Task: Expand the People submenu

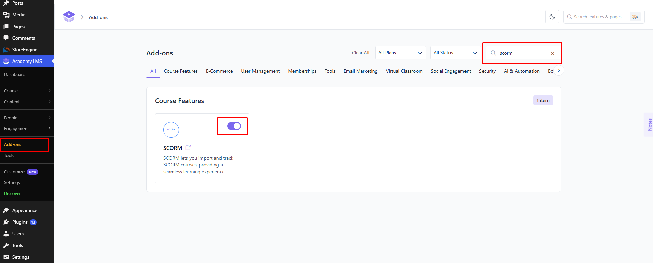Action: coord(27,118)
